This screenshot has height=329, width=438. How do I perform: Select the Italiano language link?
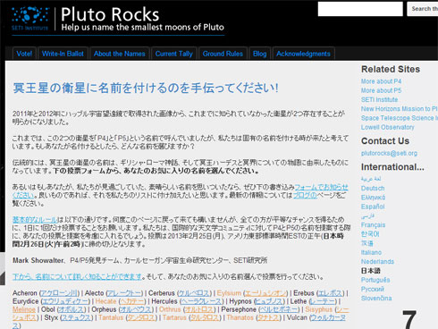point(371,252)
